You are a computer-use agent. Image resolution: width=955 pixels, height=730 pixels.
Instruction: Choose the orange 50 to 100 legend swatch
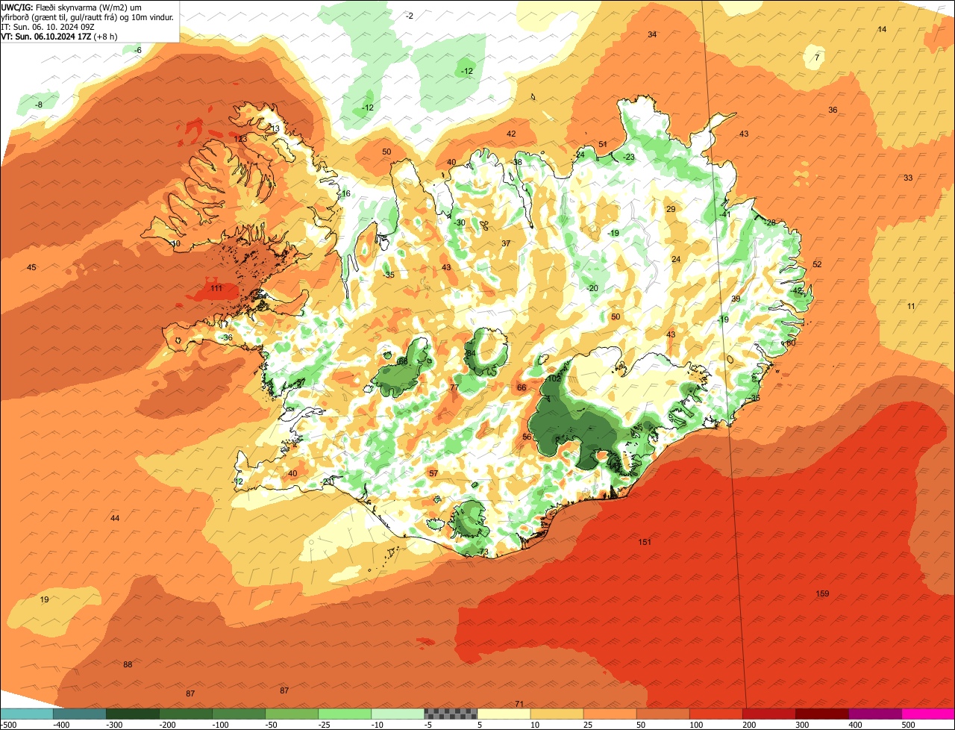pos(663,714)
